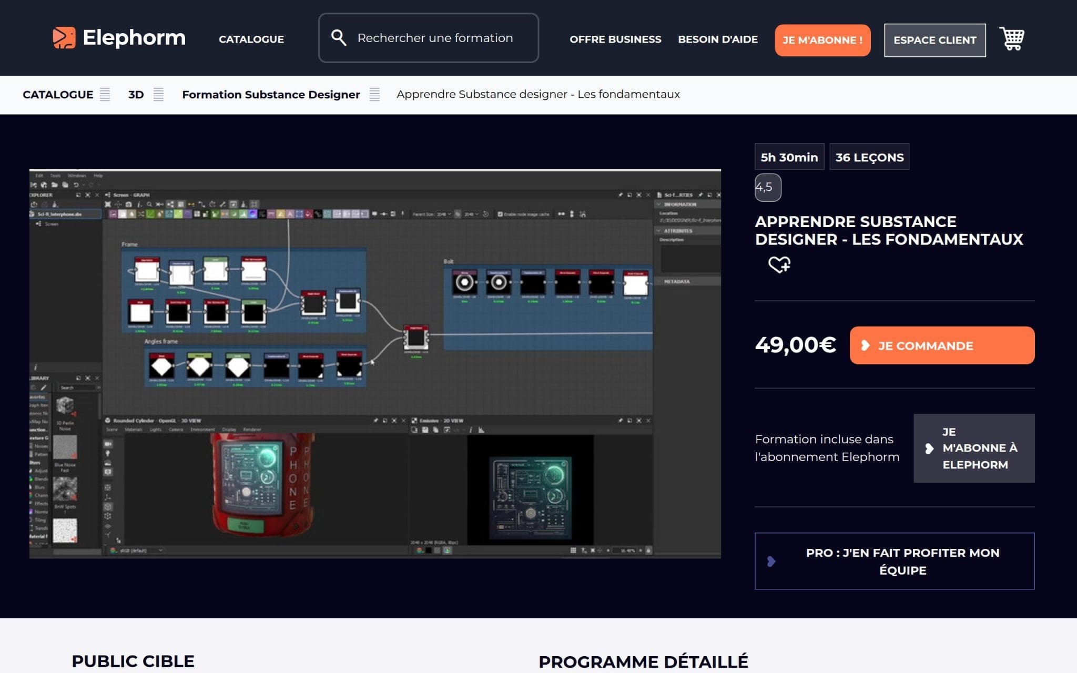
Task: Open BESOIN D'AIDE menu item
Action: (x=718, y=39)
